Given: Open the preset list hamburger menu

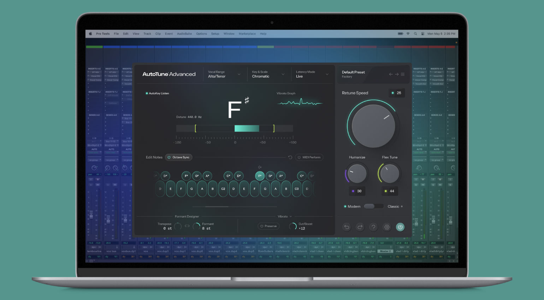Looking at the screenshot, I should pos(403,74).
